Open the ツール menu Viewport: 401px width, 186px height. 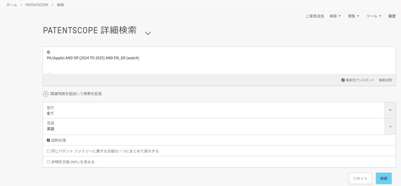[374, 16]
